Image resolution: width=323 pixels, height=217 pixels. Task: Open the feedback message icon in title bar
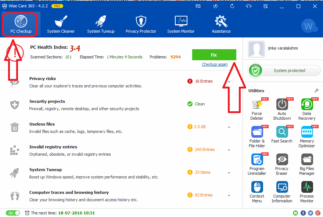pyautogui.click(x=198, y=6)
